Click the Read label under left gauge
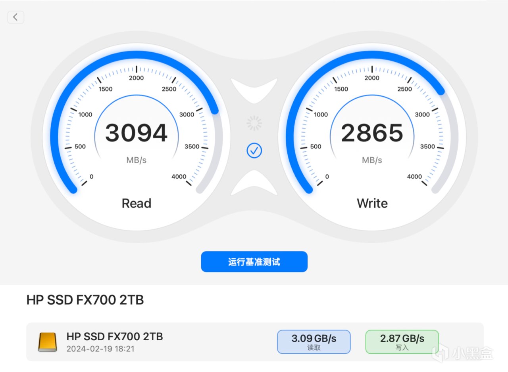The height and width of the screenshot is (372, 508). [136, 203]
